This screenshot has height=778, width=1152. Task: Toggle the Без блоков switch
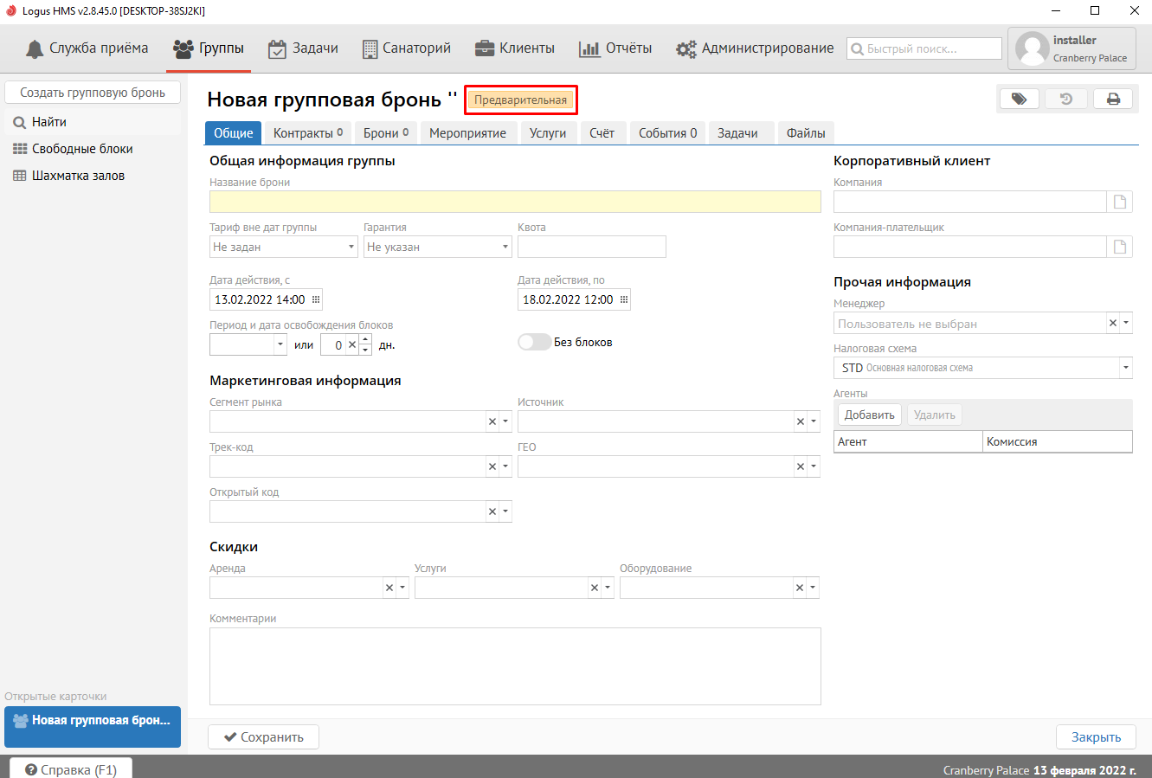coord(534,342)
